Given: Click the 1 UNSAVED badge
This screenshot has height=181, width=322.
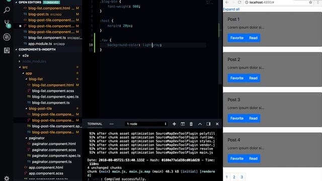Looking at the screenshot, I should click(x=51, y=2).
